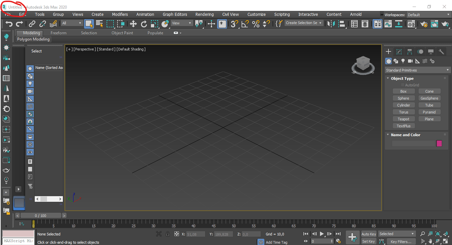This screenshot has height=245, width=452.
Task: Click the Angle Snap toggle icon
Action: click(x=245, y=23)
